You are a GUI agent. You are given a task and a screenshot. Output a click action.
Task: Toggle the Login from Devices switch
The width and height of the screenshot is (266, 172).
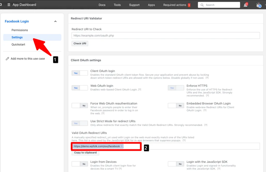pyautogui.click(x=80, y=164)
